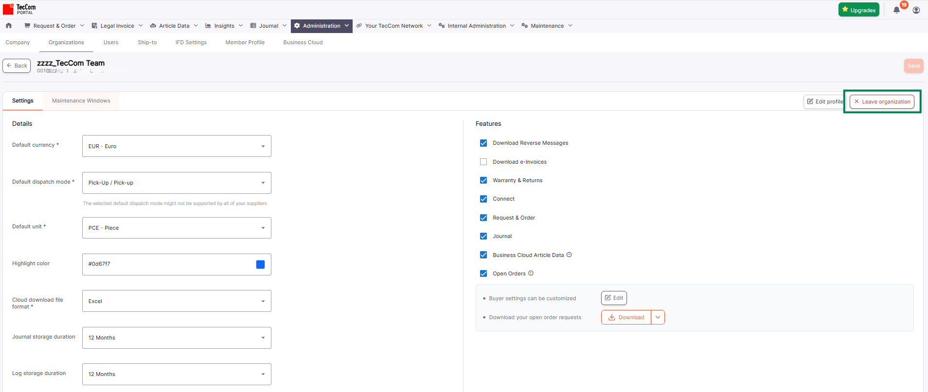Toggle Business Cloud Article Data checkbox
This screenshot has height=392, width=928.
[x=483, y=255]
